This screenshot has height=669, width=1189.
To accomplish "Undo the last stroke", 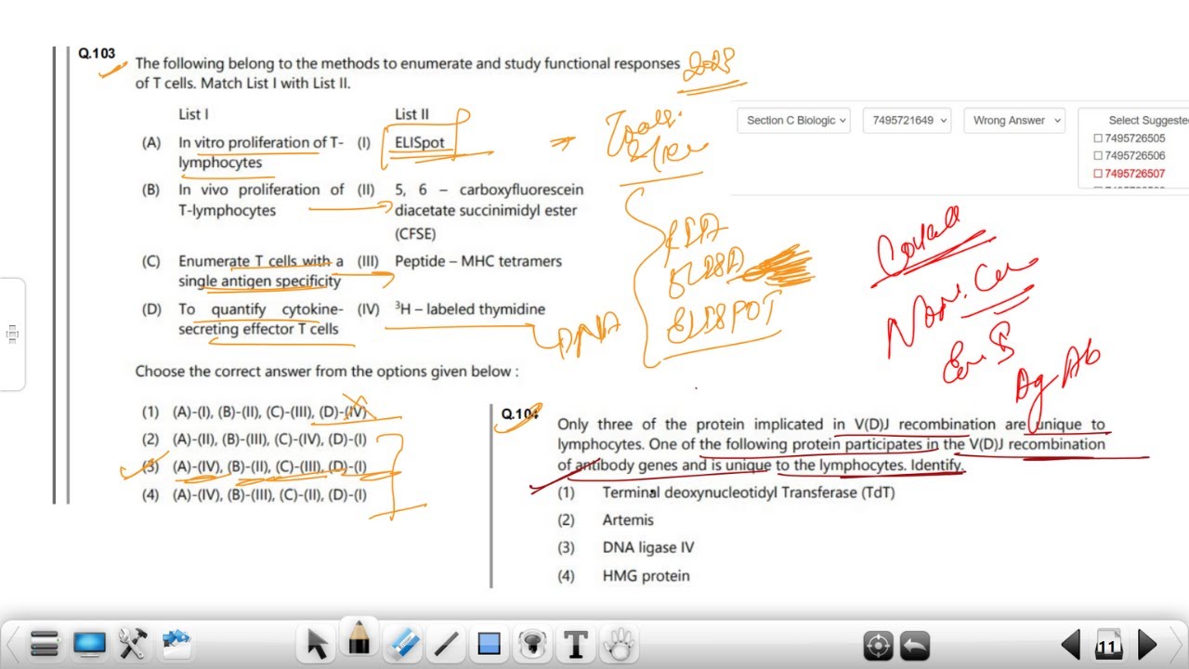I will coord(915,644).
